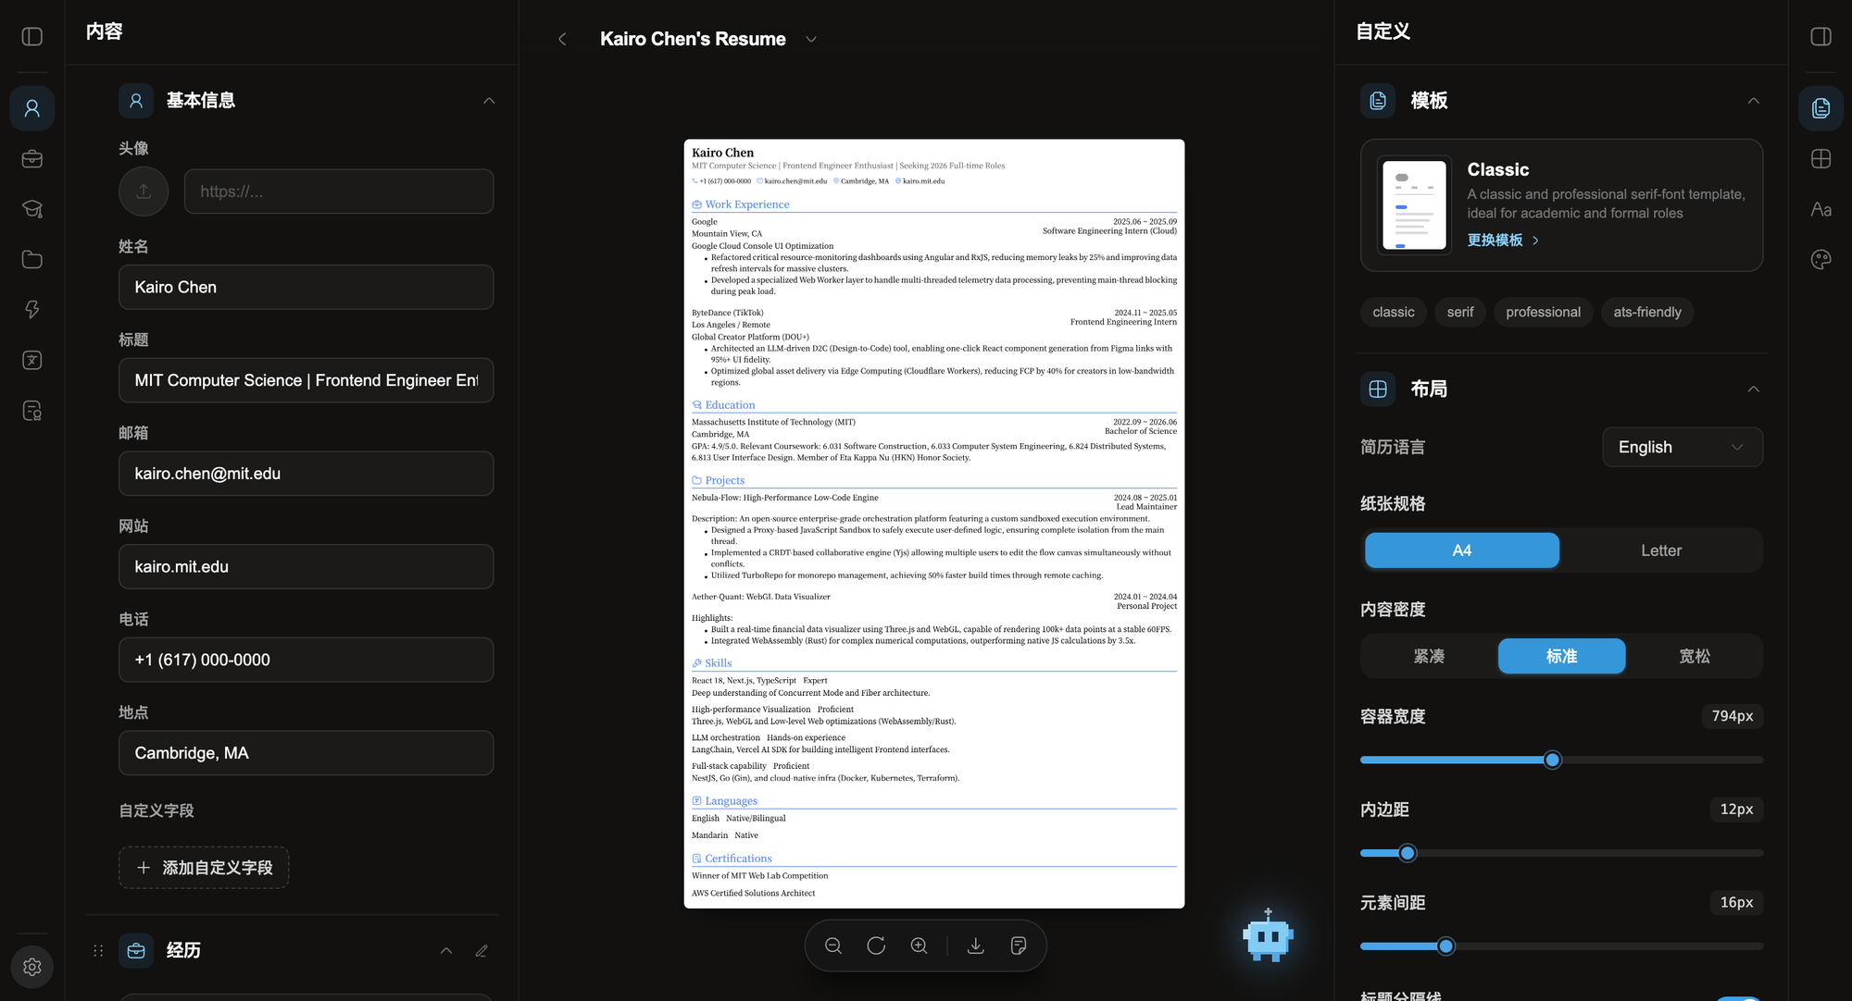Choose 宽松 content density
This screenshot has width=1852, height=1001.
coord(1695,656)
